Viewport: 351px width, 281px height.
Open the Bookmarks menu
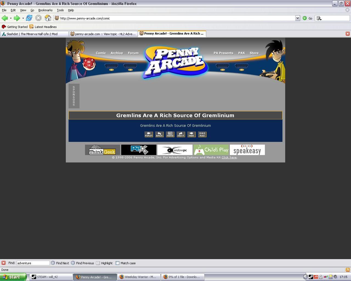tap(45, 10)
